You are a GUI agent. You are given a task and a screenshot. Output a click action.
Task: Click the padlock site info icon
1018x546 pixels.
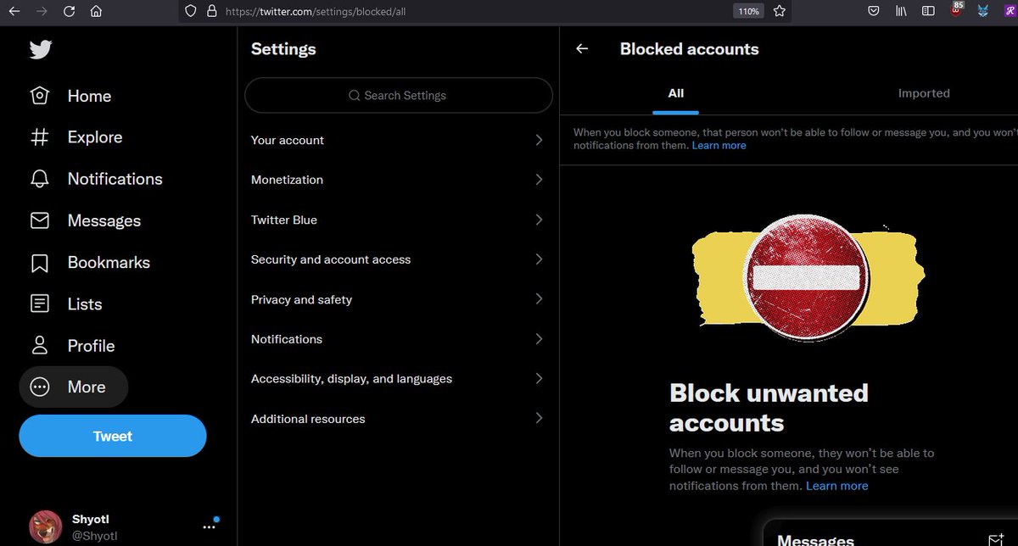click(x=211, y=12)
